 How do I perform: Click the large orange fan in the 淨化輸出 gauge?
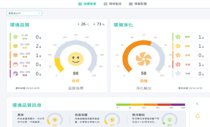click(144, 59)
